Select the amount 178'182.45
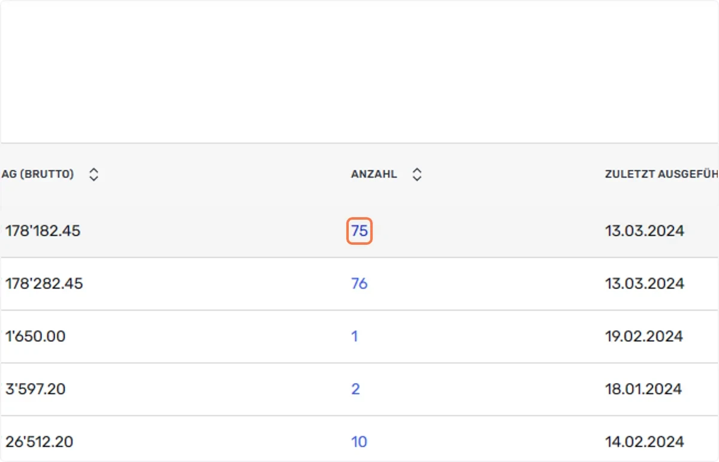Screen dimensions: 719x462 click(43, 231)
